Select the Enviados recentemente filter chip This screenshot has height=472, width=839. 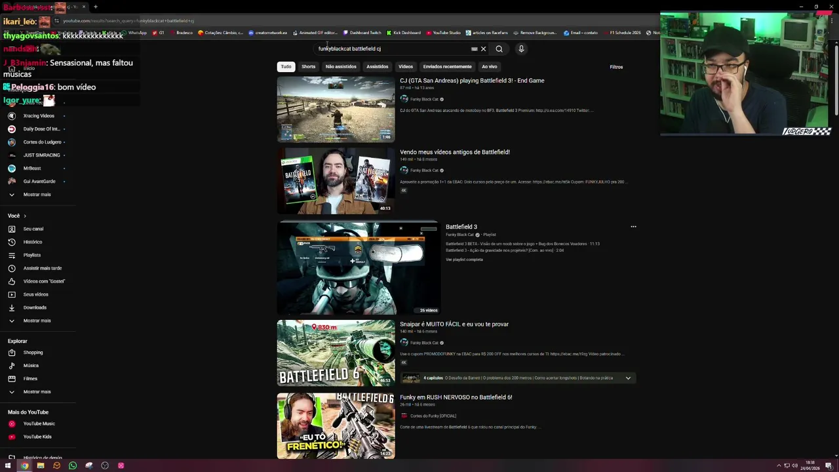coord(447,66)
